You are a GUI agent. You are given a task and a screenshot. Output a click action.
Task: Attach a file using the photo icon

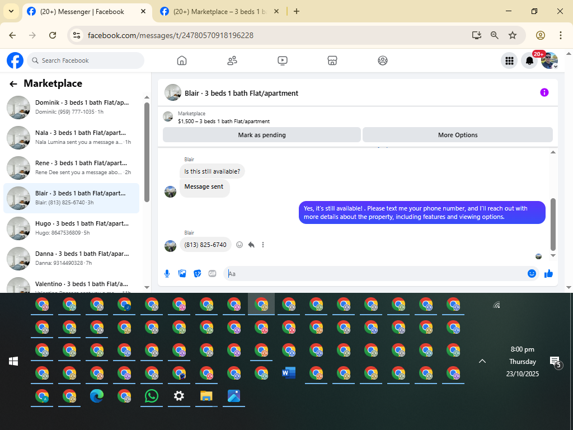coord(182,273)
